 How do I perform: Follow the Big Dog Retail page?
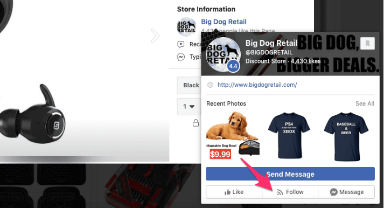290,192
